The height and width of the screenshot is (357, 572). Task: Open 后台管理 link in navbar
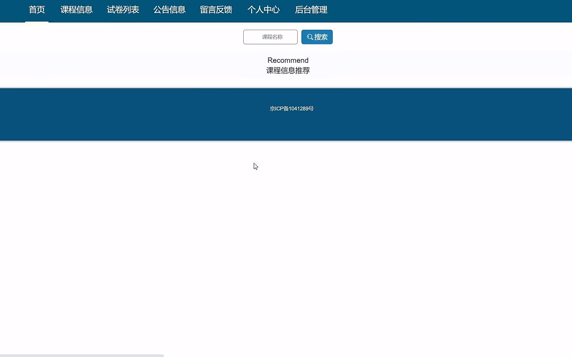pyautogui.click(x=311, y=10)
